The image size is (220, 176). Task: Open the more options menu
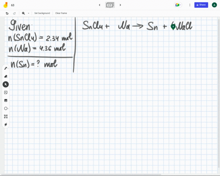pyautogui.click(x=190, y=5)
